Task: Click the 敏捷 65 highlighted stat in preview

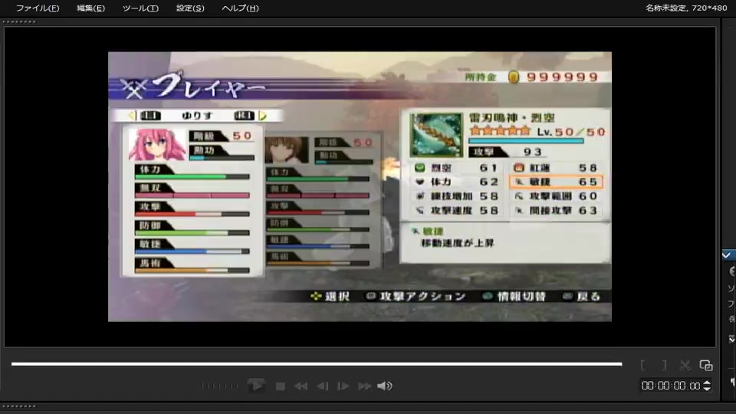Action: 557,182
